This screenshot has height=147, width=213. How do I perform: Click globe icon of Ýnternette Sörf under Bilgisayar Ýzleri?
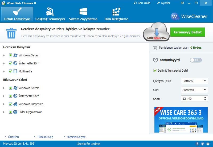(15, 96)
